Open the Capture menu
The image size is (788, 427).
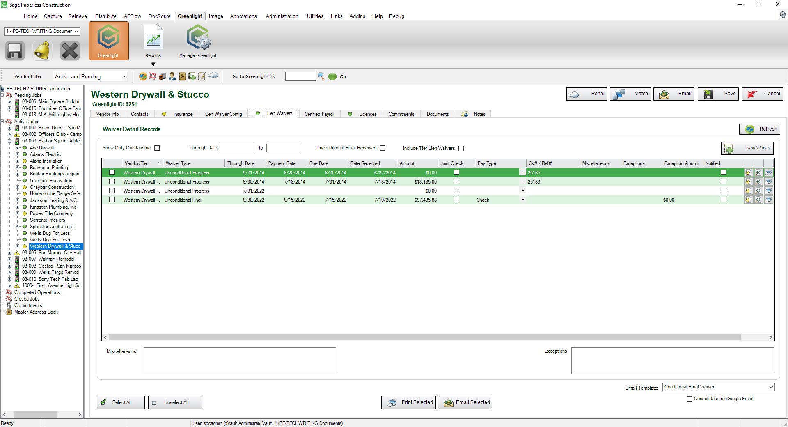53,16
